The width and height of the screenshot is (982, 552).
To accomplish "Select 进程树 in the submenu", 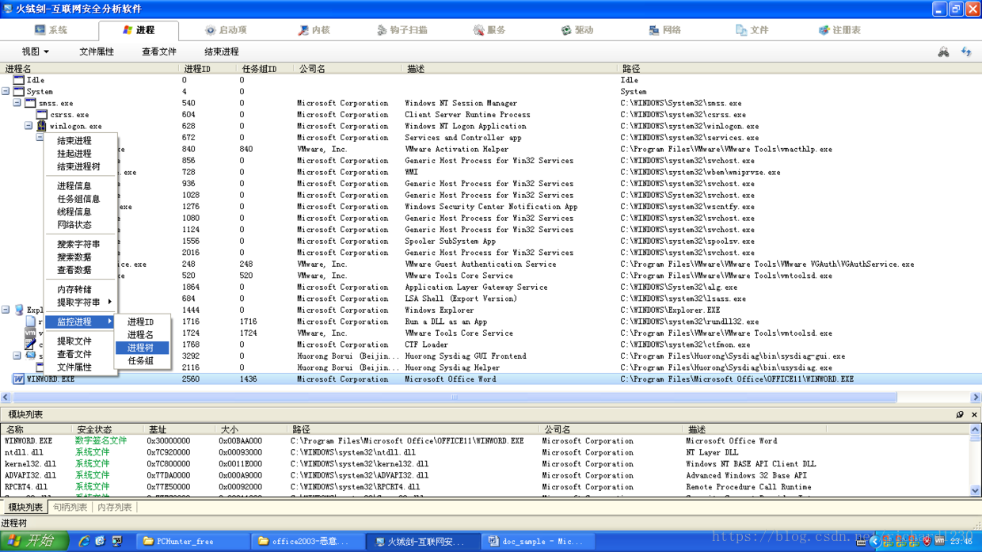I will 142,348.
